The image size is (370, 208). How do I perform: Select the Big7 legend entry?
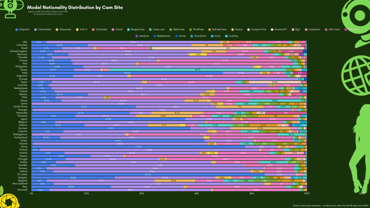click(x=296, y=30)
